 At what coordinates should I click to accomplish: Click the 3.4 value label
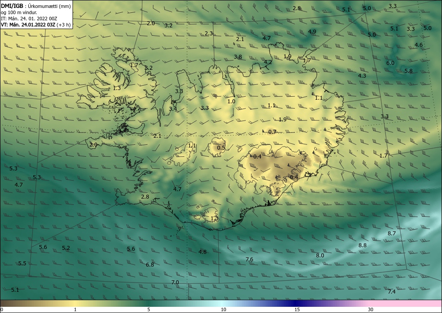pos(173,109)
